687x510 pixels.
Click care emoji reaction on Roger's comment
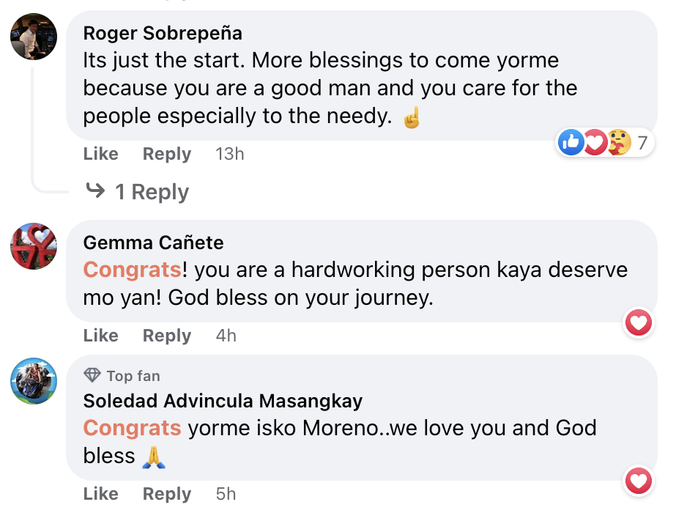[x=617, y=142]
